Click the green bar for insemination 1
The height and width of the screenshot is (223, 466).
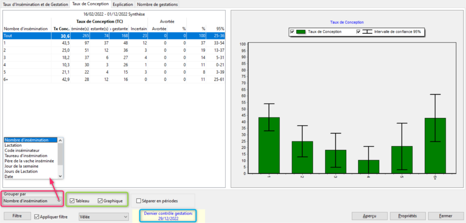[x=269, y=145]
